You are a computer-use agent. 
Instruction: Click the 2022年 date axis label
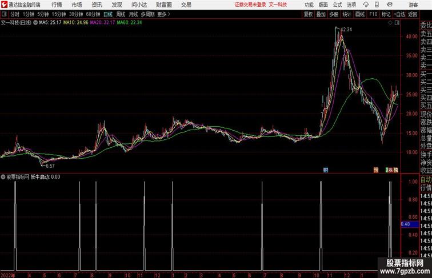[x=7, y=275]
